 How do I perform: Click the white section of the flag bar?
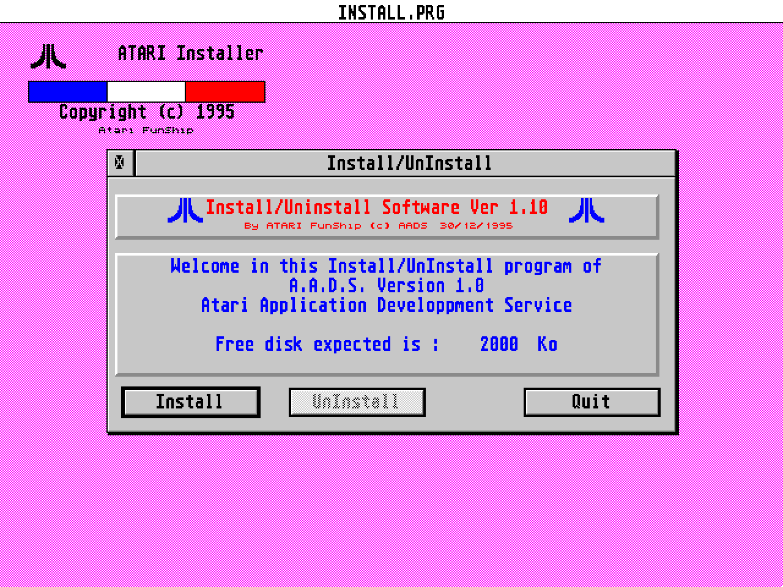[146, 92]
